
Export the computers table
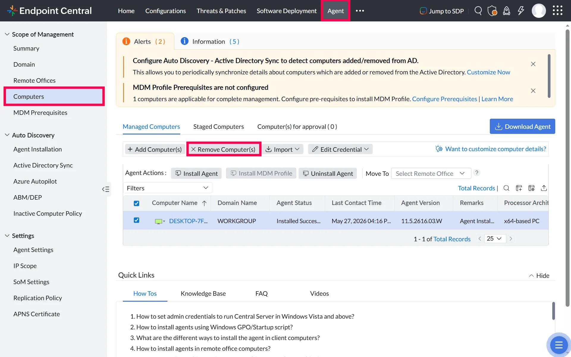[544, 188]
